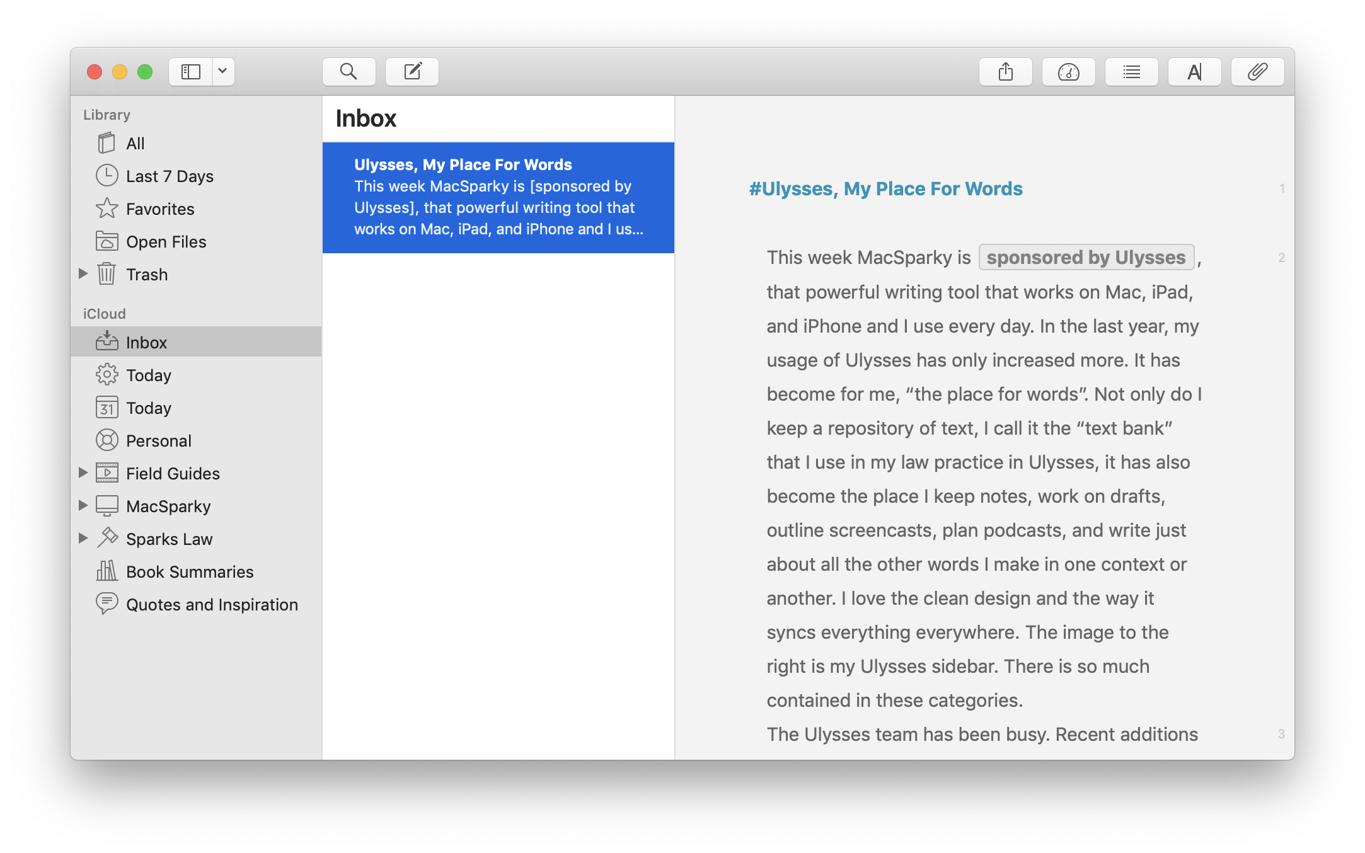
Task: Open the markup text formatting button
Action: [x=1194, y=72]
